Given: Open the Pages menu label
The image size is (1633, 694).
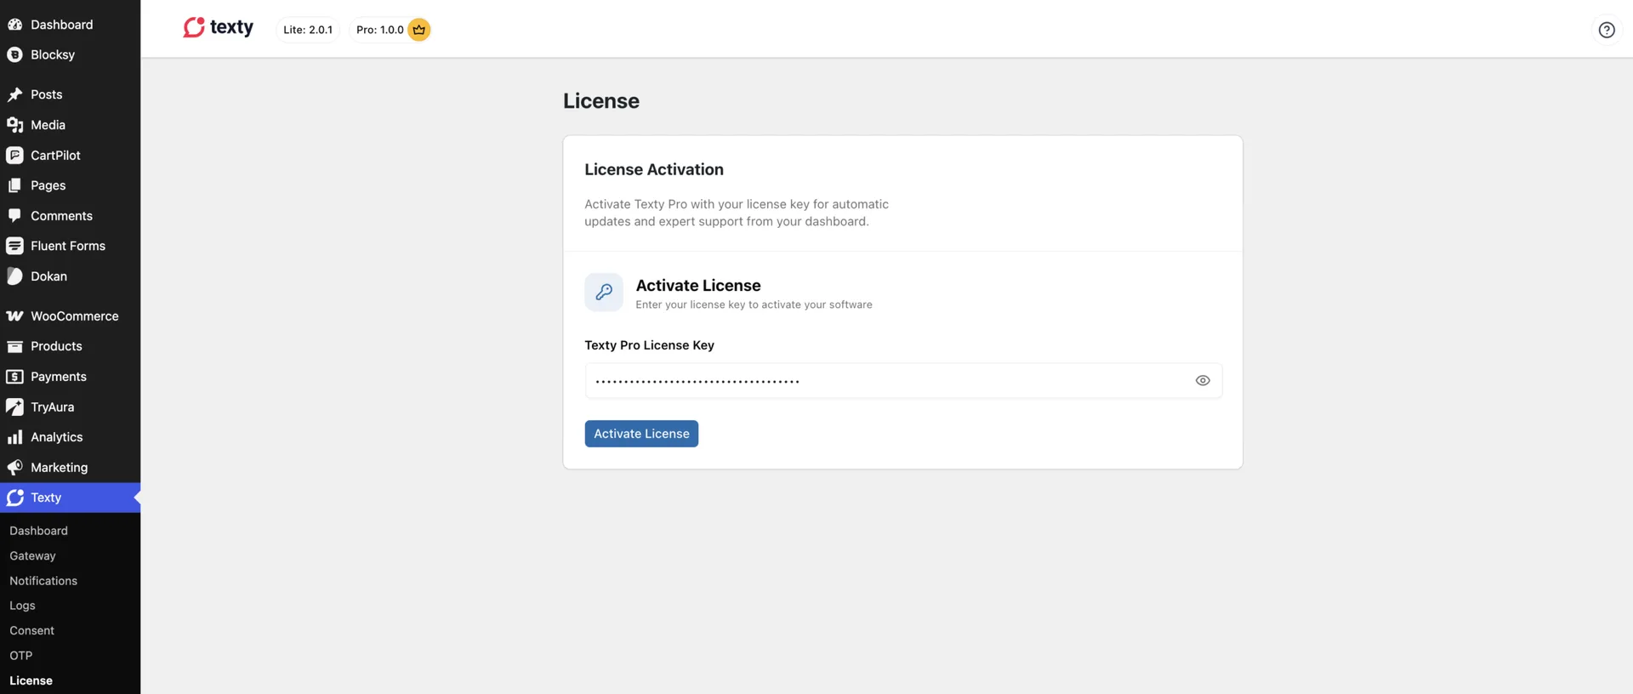Looking at the screenshot, I should pyautogui.click(x=48, y=185).
